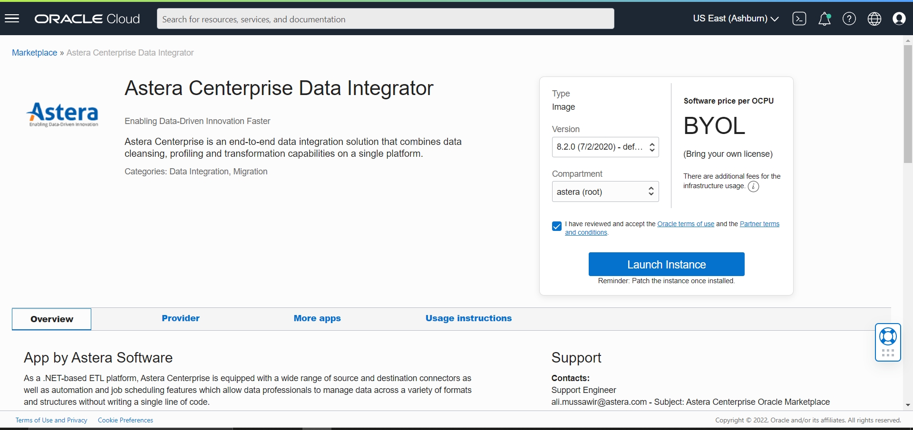Click the Launch Instance button
Screen dimensions: 913x430
point(666,264)
